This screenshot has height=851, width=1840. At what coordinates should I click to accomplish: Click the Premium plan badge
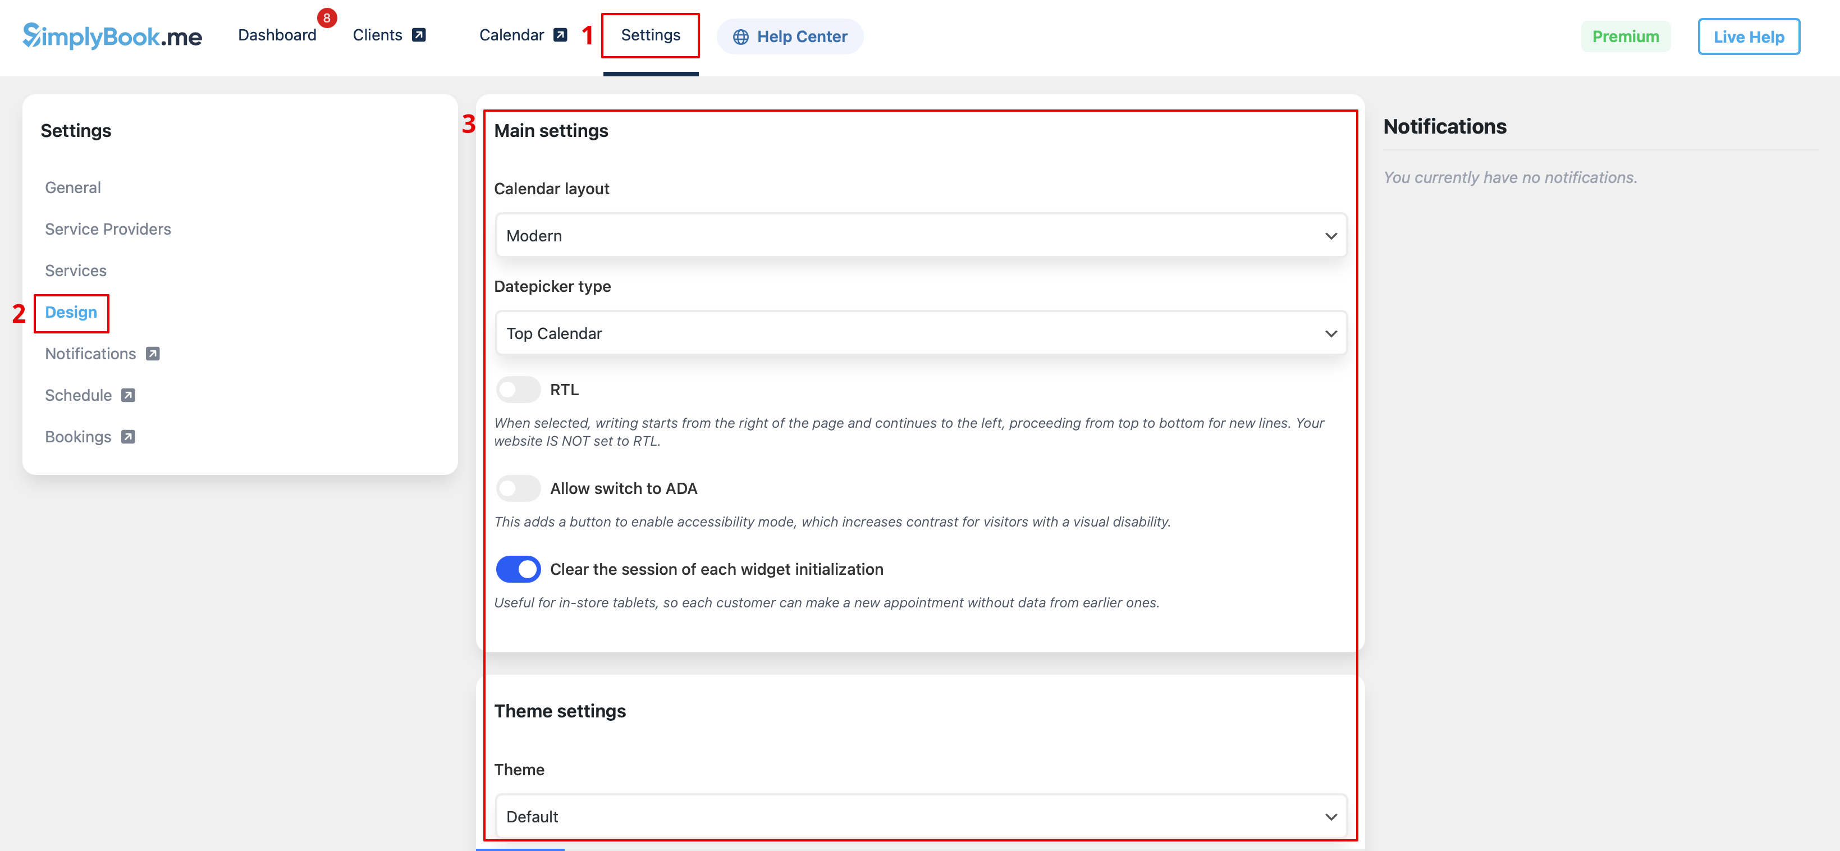coord(1625,36)
